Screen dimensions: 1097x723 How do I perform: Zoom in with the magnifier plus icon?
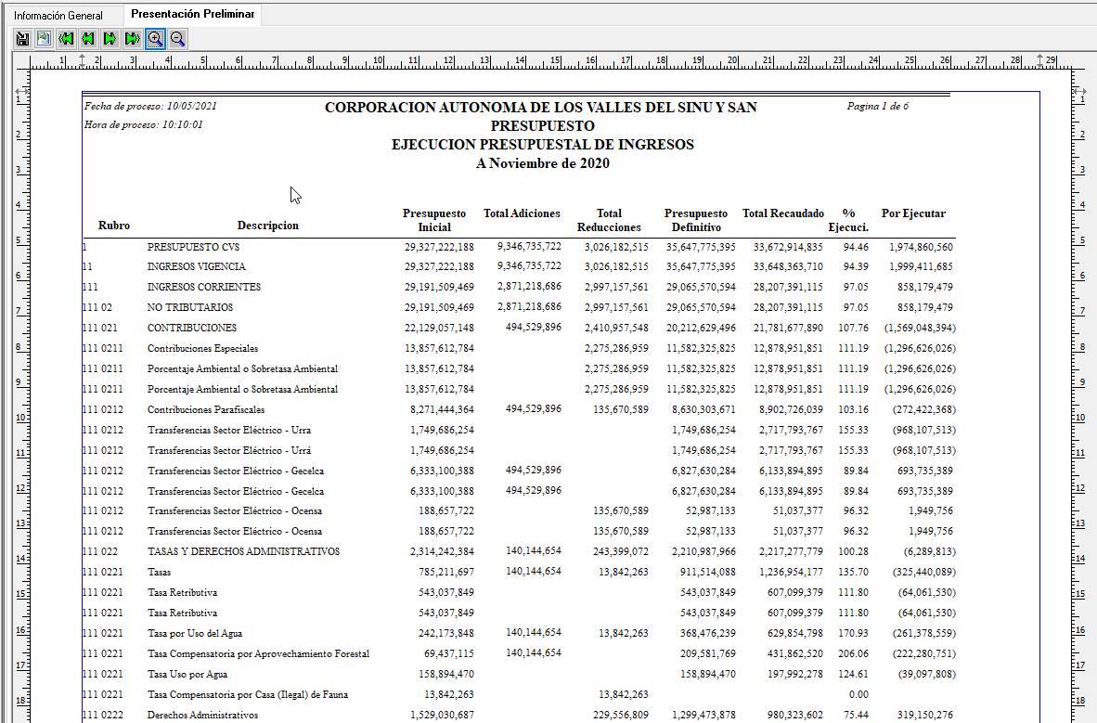coord(155,38)
